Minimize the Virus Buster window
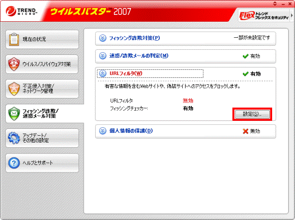Screen dimensions: 295x220 click(284, 4)
